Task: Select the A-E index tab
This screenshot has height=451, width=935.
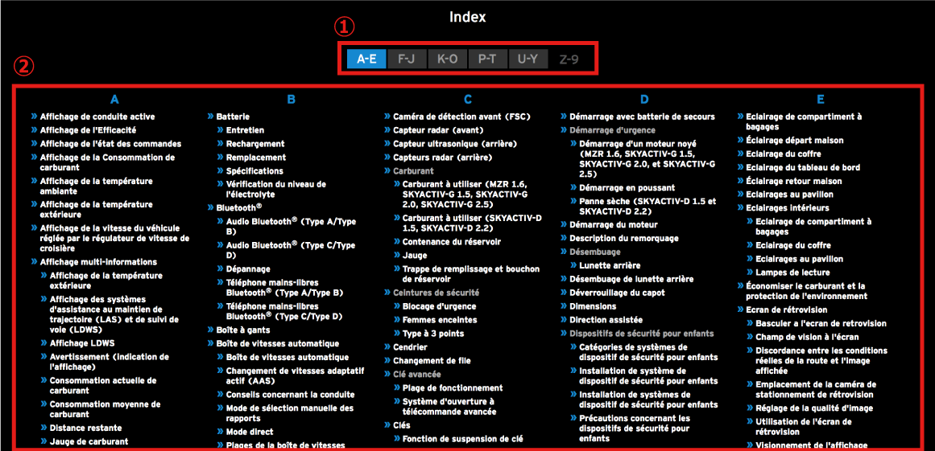Action: [366, 59]
